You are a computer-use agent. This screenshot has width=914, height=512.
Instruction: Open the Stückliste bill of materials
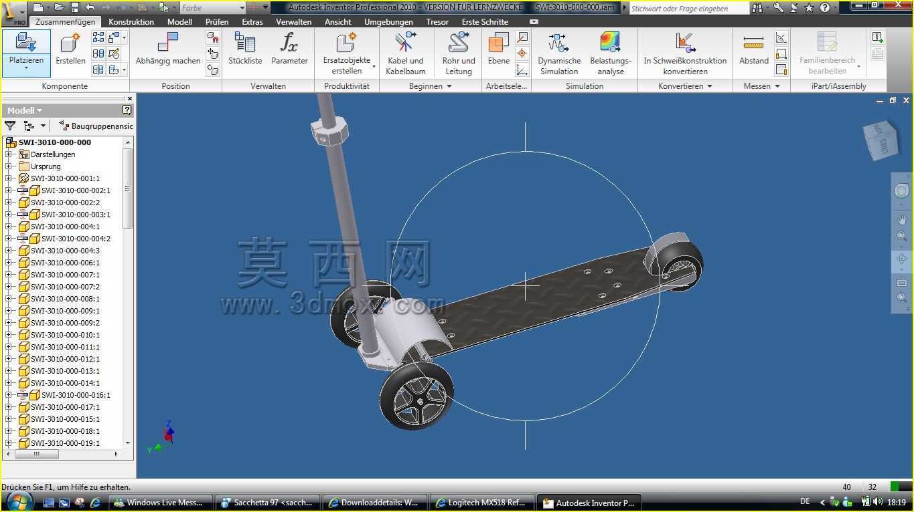click(245, 49)
